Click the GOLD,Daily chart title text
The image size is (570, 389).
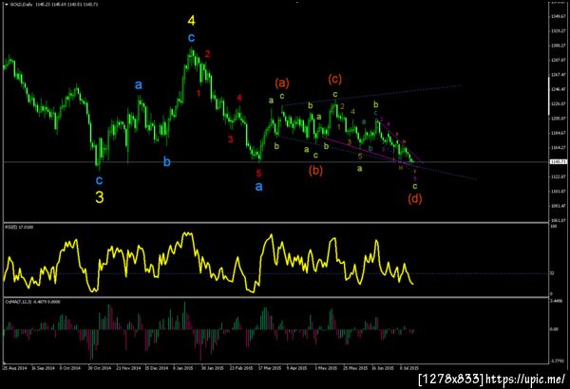pos(21,5)
